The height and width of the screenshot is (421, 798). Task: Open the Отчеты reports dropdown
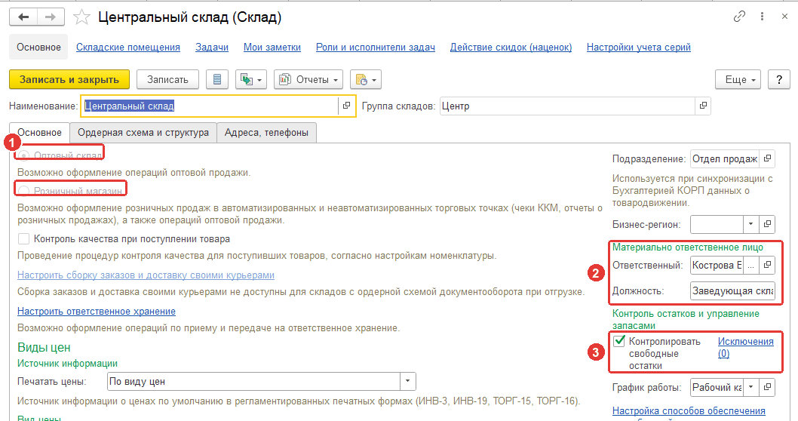[308, 79]
